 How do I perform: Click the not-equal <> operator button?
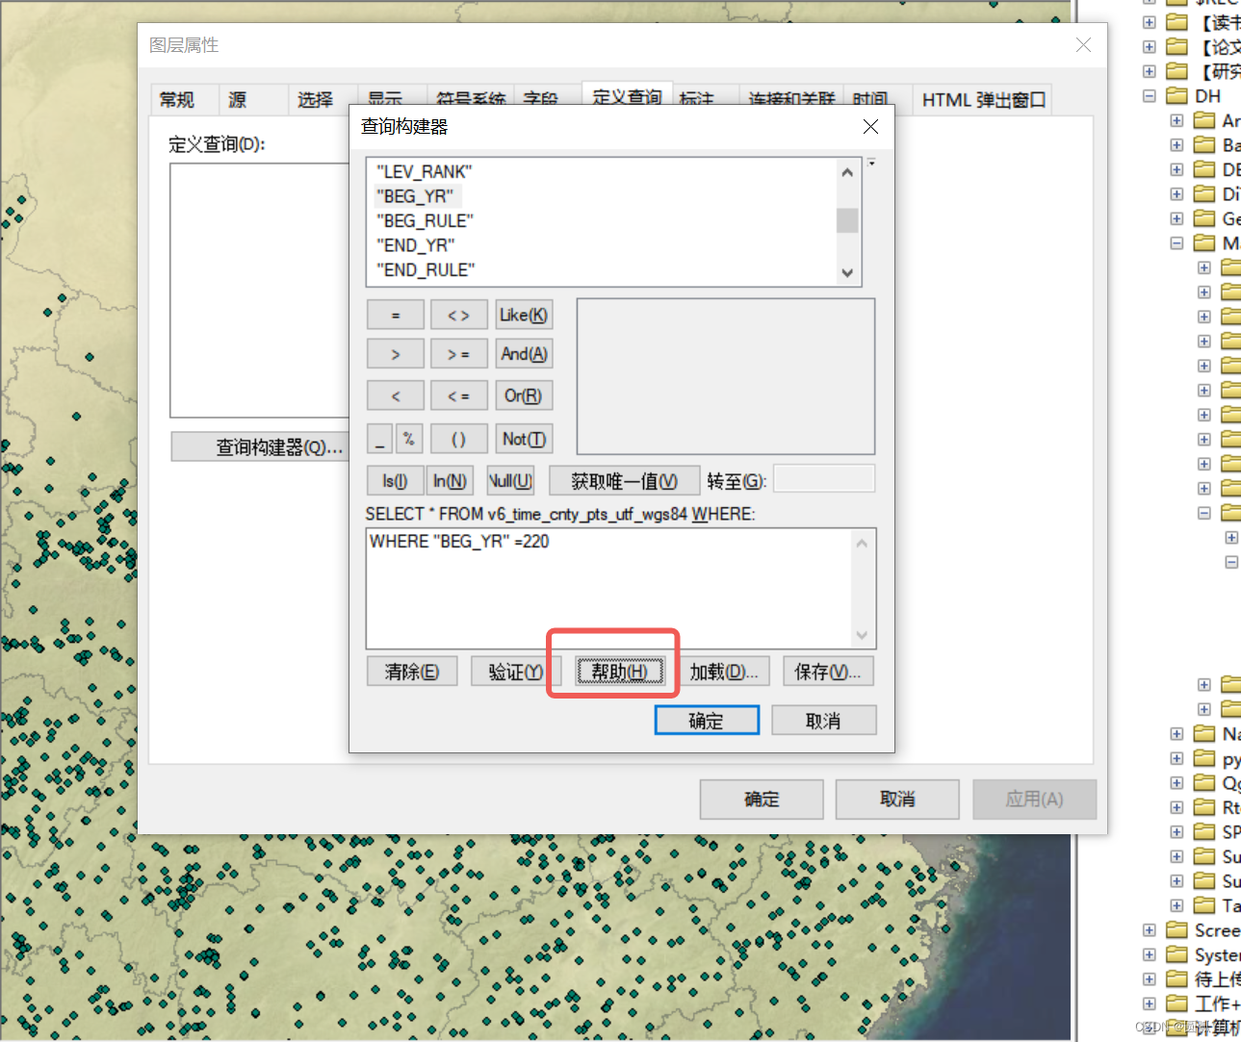[x=459, y=316]
